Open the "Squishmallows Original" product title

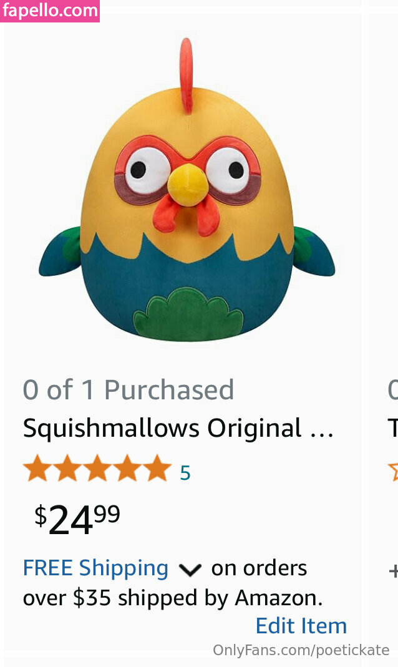pos(178,429)
